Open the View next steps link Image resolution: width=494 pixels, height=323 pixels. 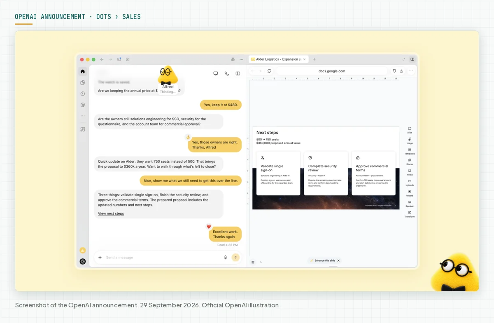point(111,213)
